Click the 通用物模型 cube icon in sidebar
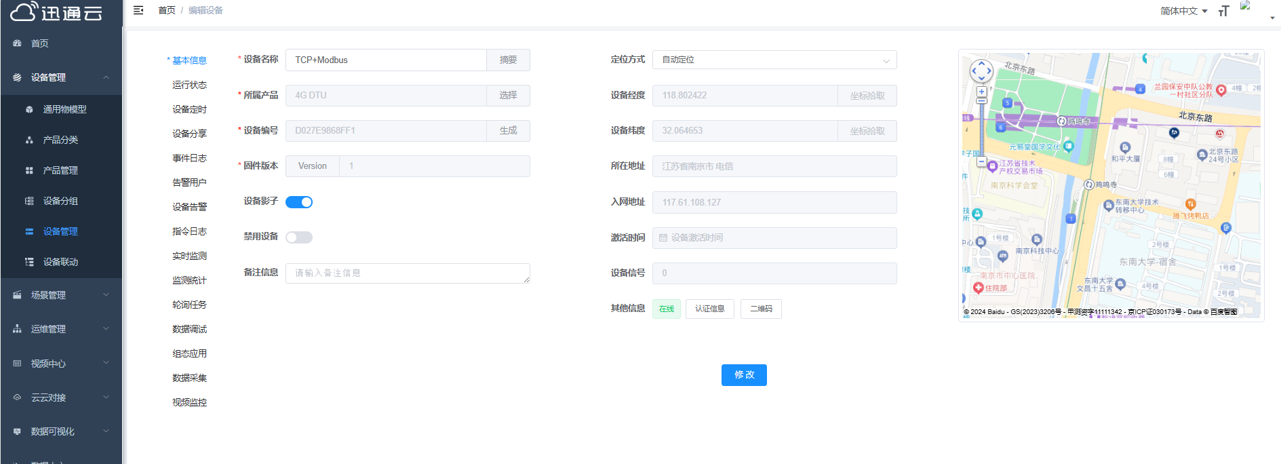The width and height of the screenshot is (1281, 464). tap(29, 109)
